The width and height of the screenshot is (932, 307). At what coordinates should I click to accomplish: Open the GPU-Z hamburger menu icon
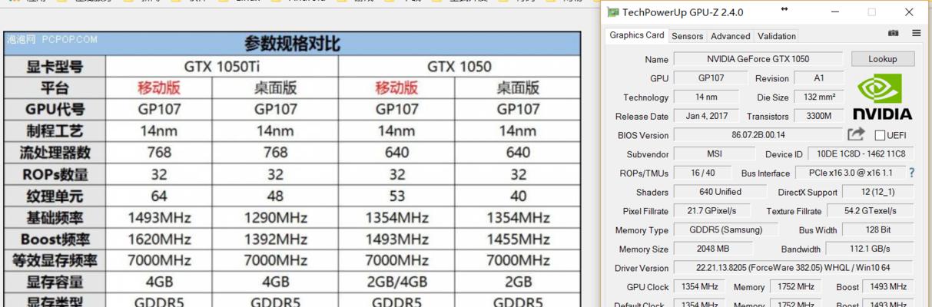[x=916, y=33]
